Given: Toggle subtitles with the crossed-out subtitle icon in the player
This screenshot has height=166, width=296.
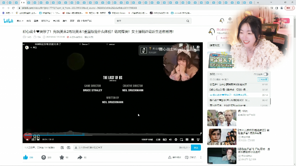Looking at the screenshot, I should (165, 139).
